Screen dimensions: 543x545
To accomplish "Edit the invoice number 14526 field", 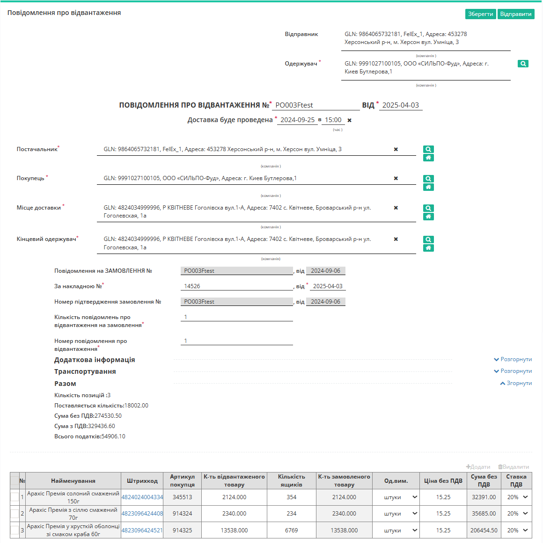I will pyautogui.click(x=236, y=286).
